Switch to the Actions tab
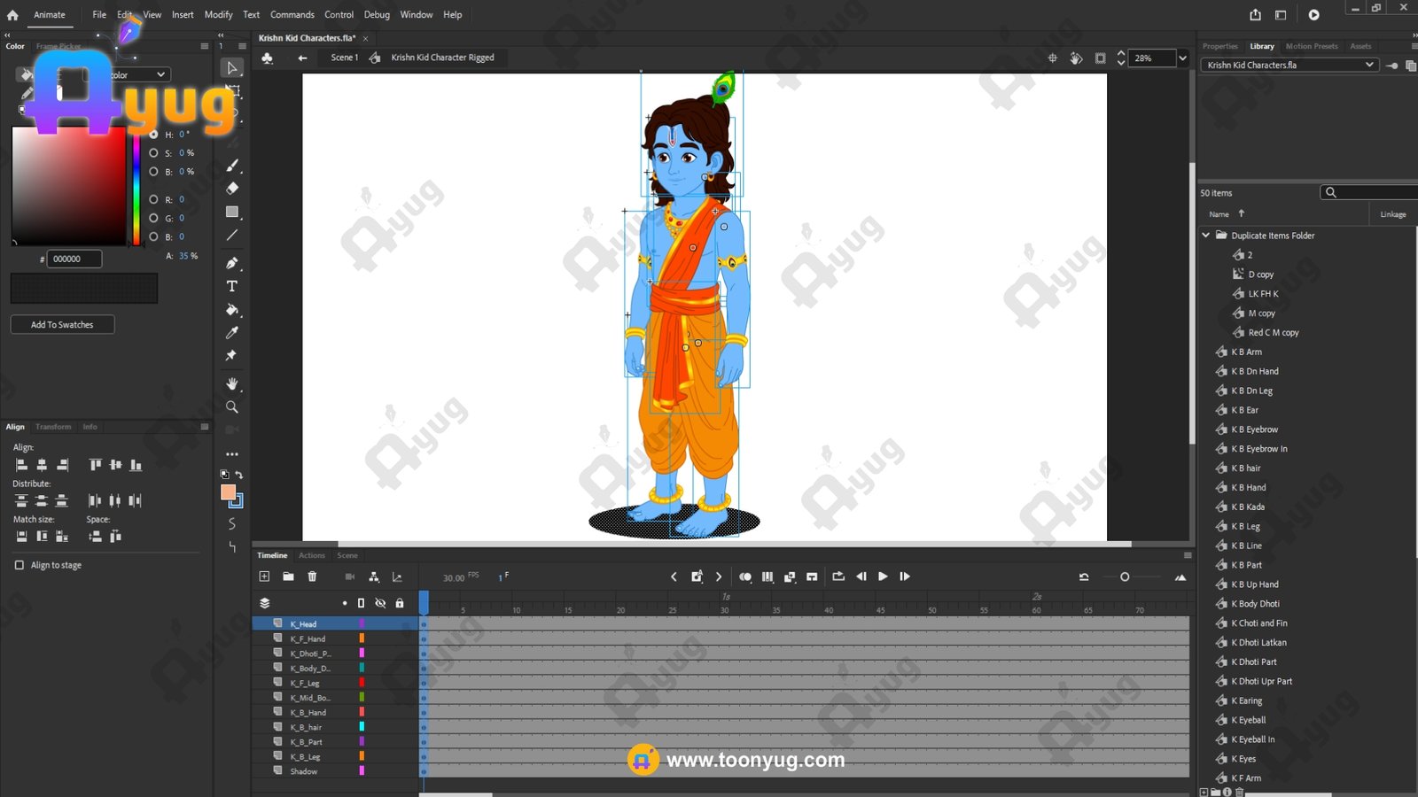This screenshot has width=1418, height=797. (312, 555)
